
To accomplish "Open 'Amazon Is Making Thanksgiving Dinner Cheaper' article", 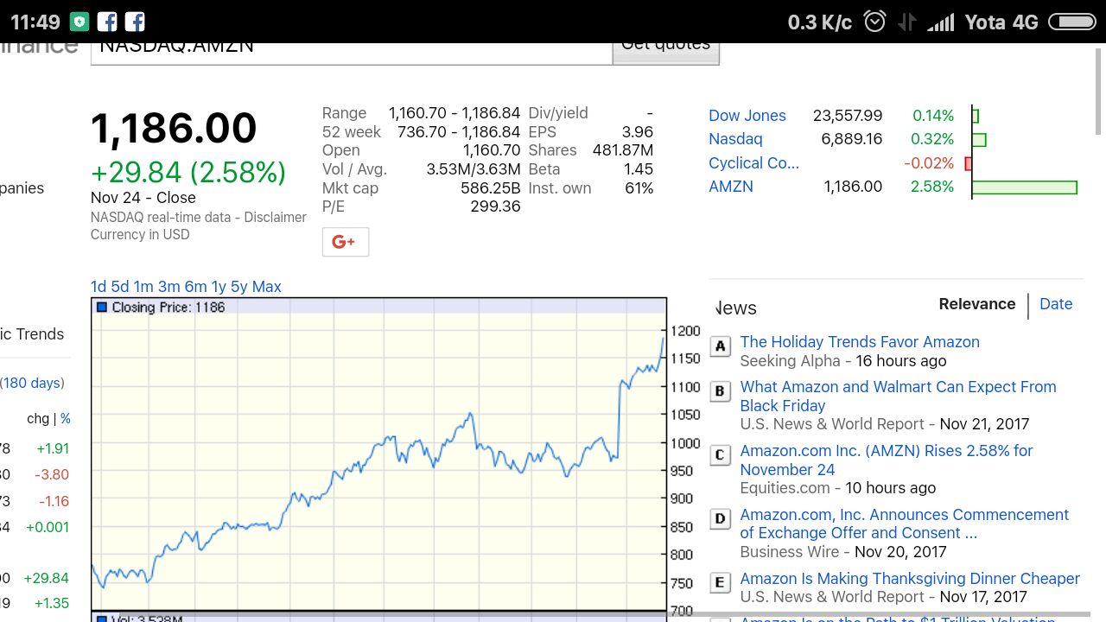I will coord(910,579).
